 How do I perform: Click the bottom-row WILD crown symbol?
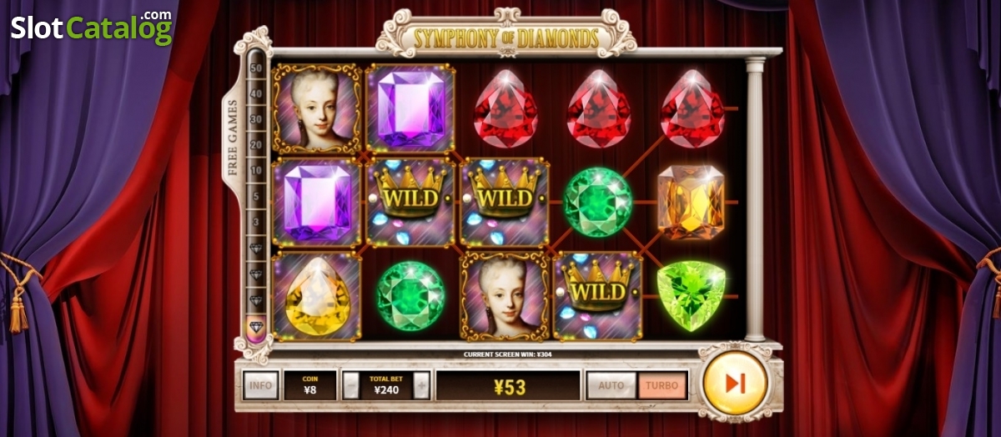tap(597, 296)
